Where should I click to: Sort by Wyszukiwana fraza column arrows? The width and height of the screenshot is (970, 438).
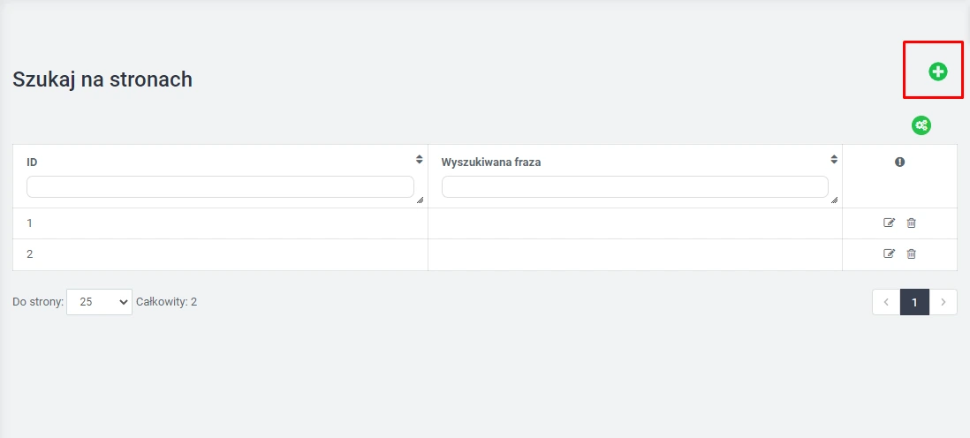tap(833, 160)
